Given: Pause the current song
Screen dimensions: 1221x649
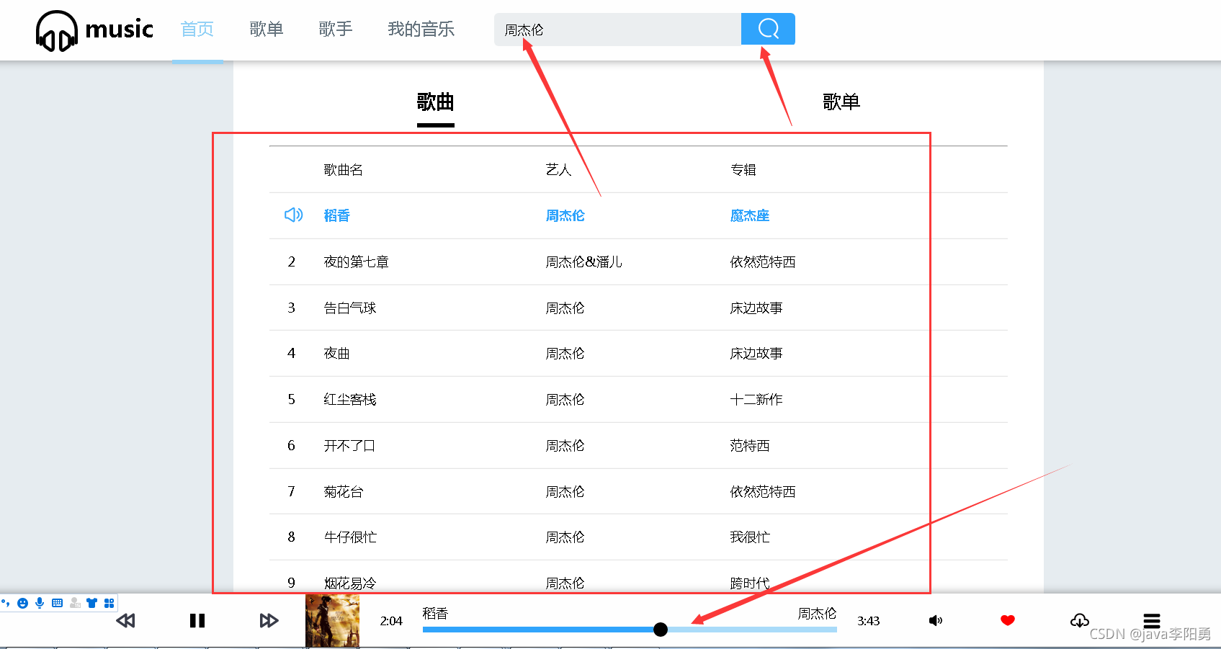Looking at the screenshot, I should click(x=197, y=620).
